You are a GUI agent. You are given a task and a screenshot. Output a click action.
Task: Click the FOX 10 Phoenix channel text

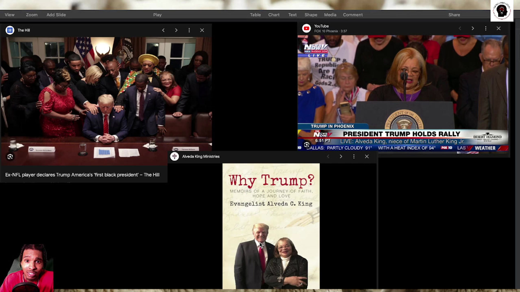tap(326, 31)
